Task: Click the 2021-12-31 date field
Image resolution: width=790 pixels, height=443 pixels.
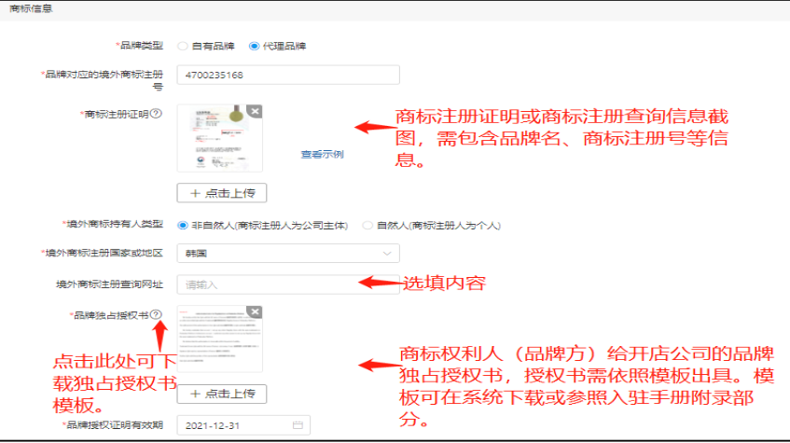Action: [233, 425]
